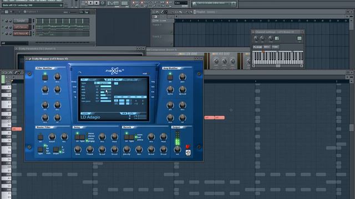The width and height of the screenshot is (355, 199).
Task: Open the library tab on Nexus display left side
Action: pos(74,82)
